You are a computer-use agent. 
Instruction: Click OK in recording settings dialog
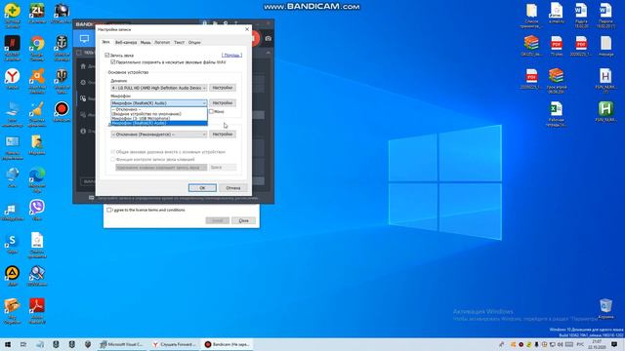pos(202,188)
